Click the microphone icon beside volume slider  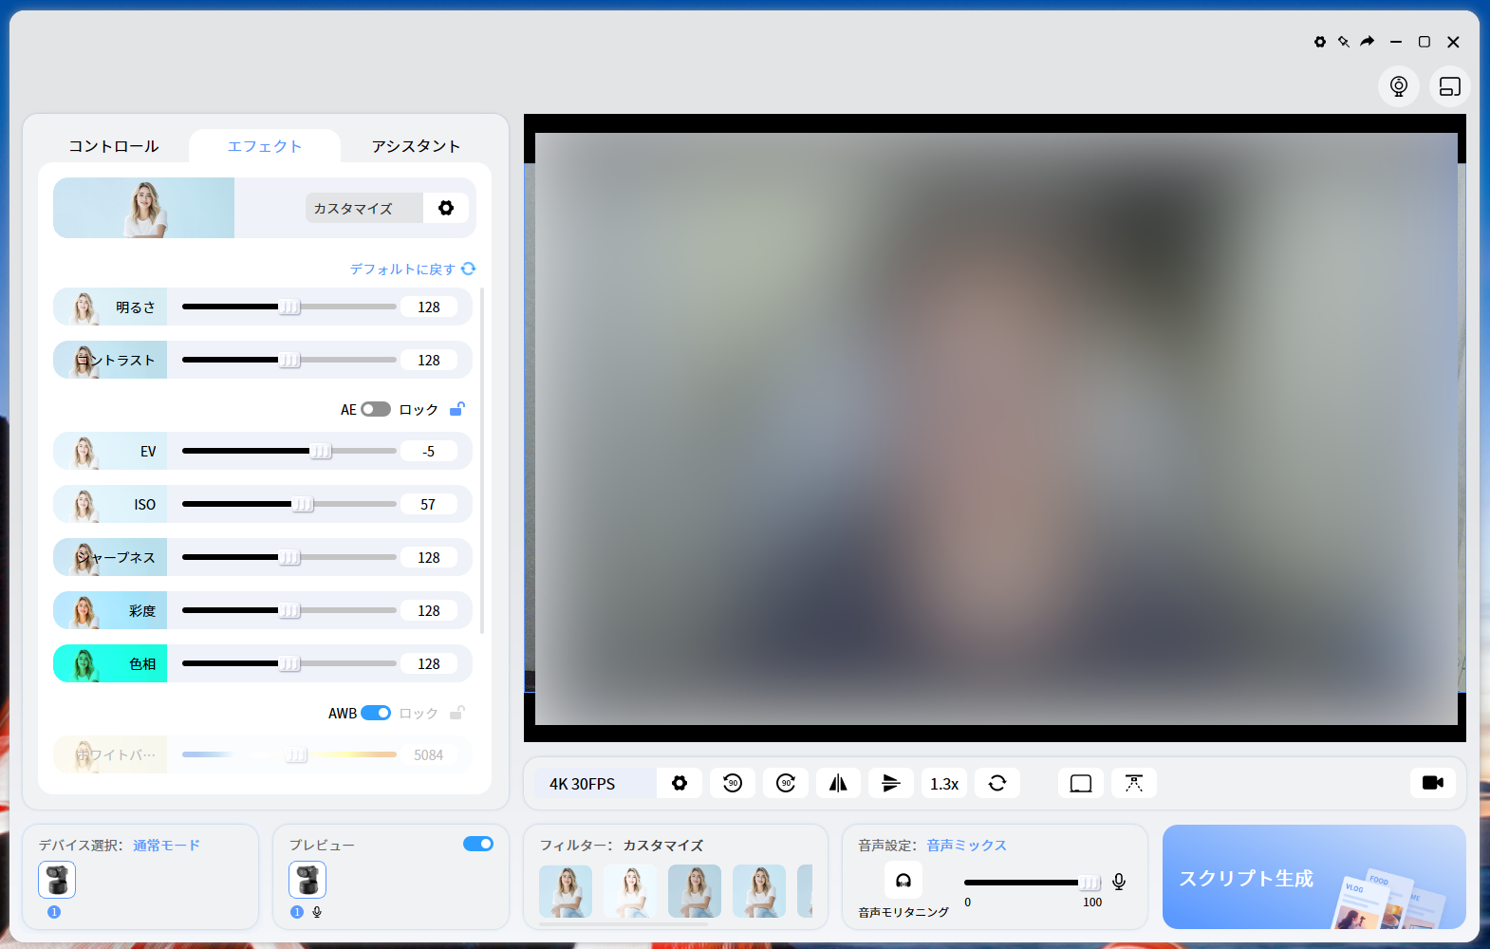tap(1119, 882)
